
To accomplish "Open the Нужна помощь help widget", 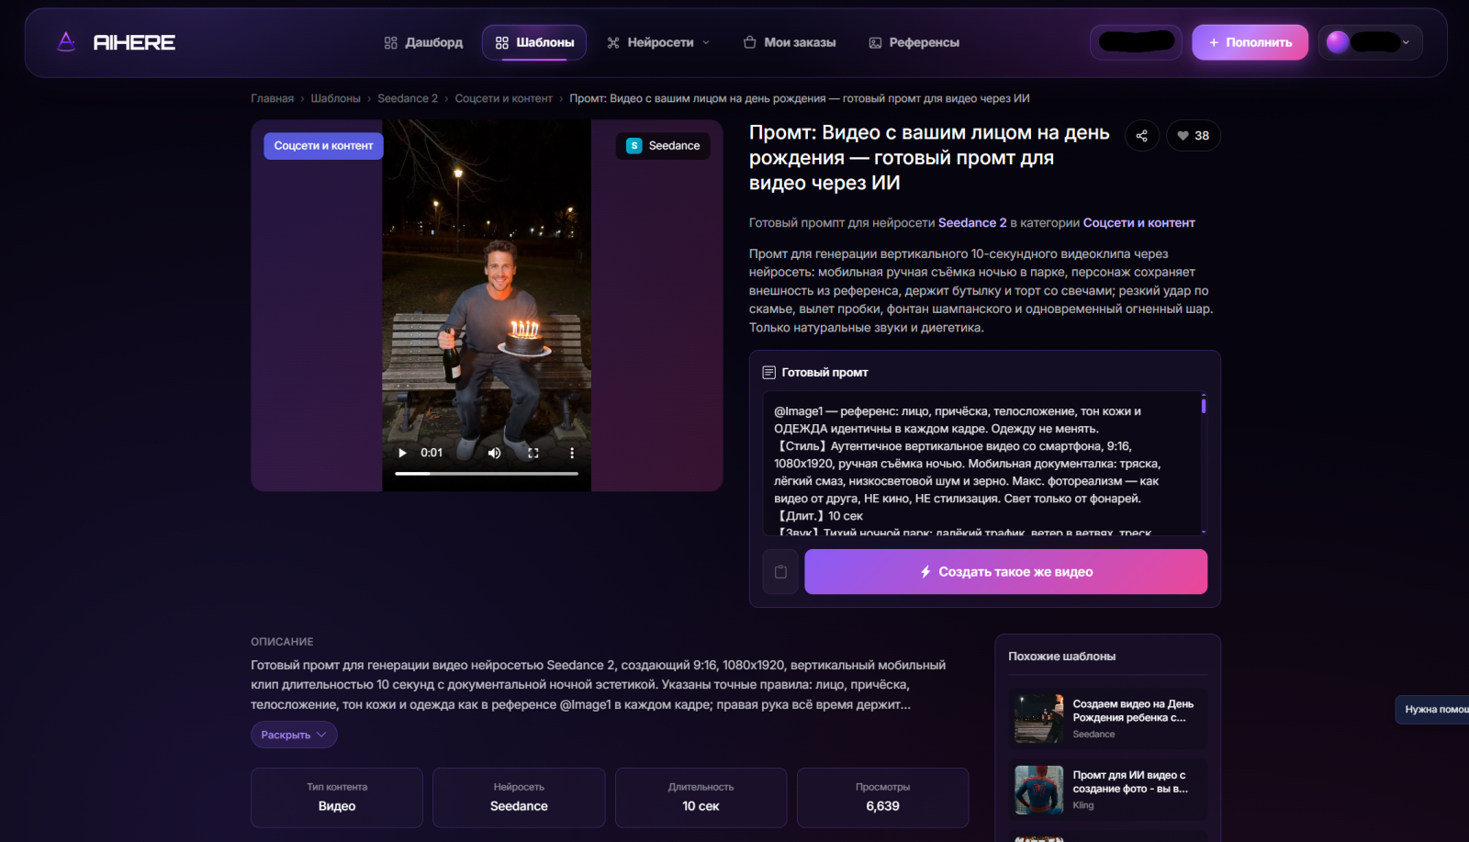I will pos(1432,710).
